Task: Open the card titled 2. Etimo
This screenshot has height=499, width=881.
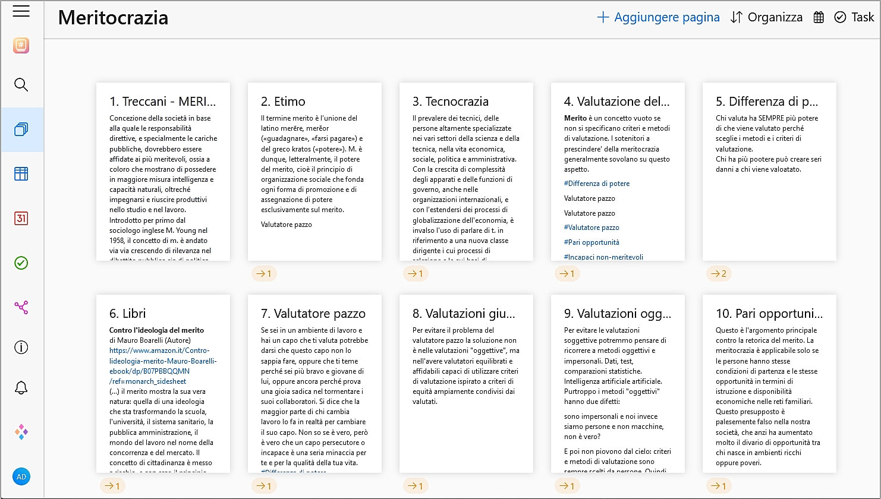Action: pyautogui.click(x=314, y=172)
